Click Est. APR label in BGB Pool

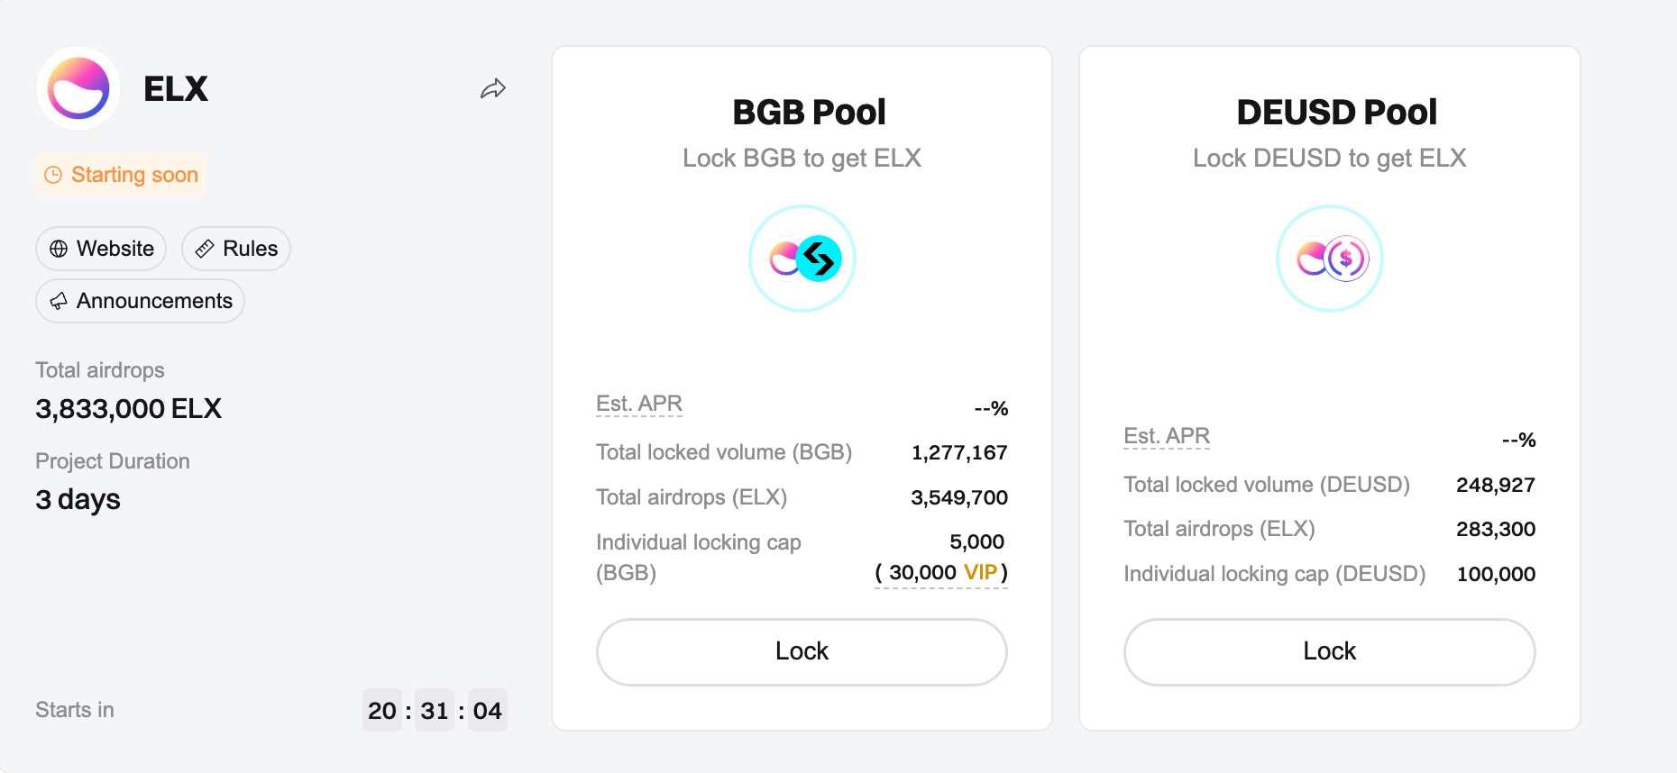tap(638, 404)
